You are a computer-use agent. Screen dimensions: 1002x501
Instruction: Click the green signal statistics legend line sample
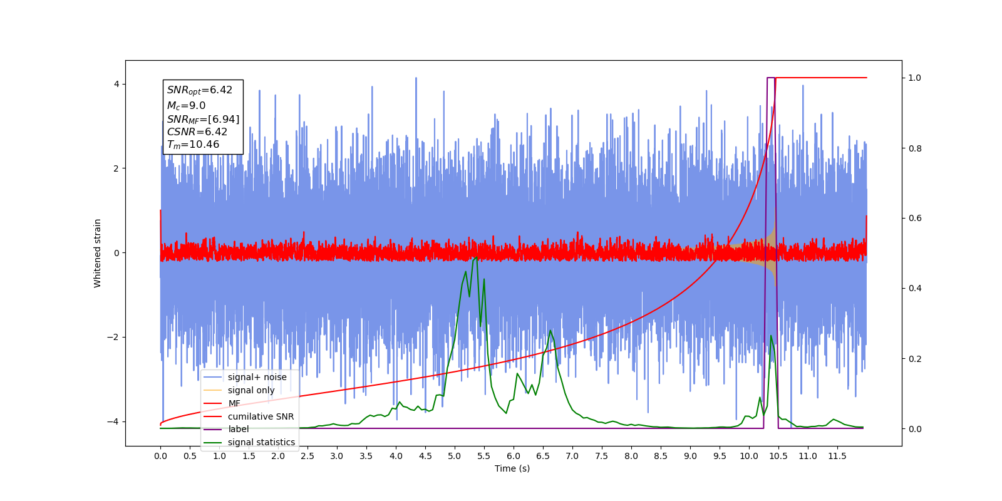(213, 442)
